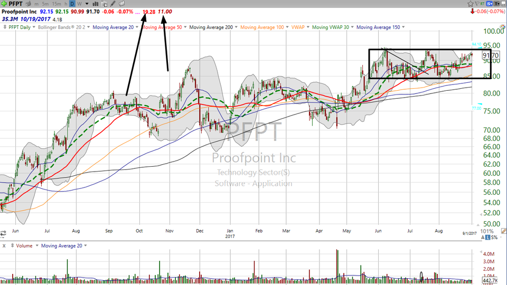The image size is (507, 285).
Task: Open the blue S dropdown button
Action: 489,4
